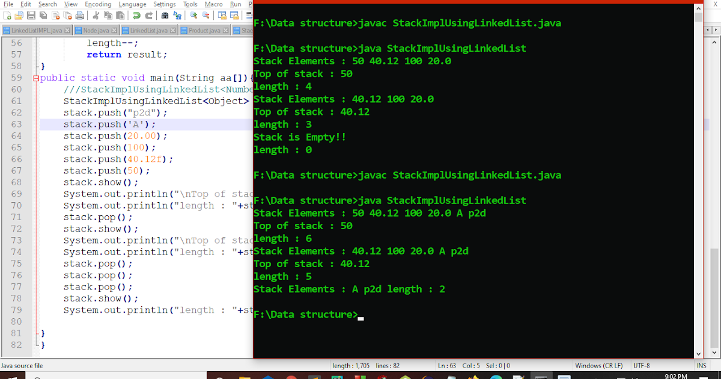Open the Language menu
721x379 pixels.
pos(132,4)
